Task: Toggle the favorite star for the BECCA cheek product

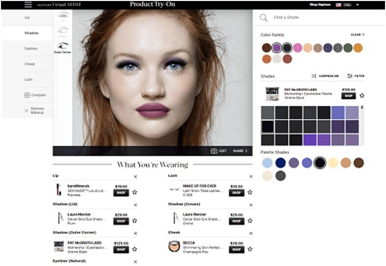Action: (249, 249)
